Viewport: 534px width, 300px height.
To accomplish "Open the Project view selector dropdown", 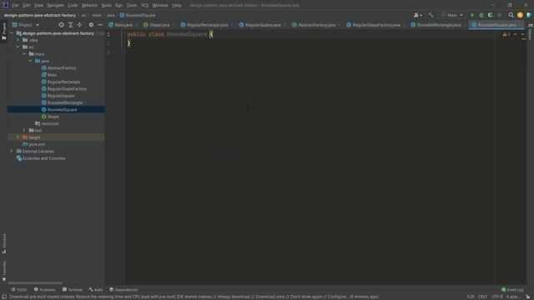I will pos(26,25).
